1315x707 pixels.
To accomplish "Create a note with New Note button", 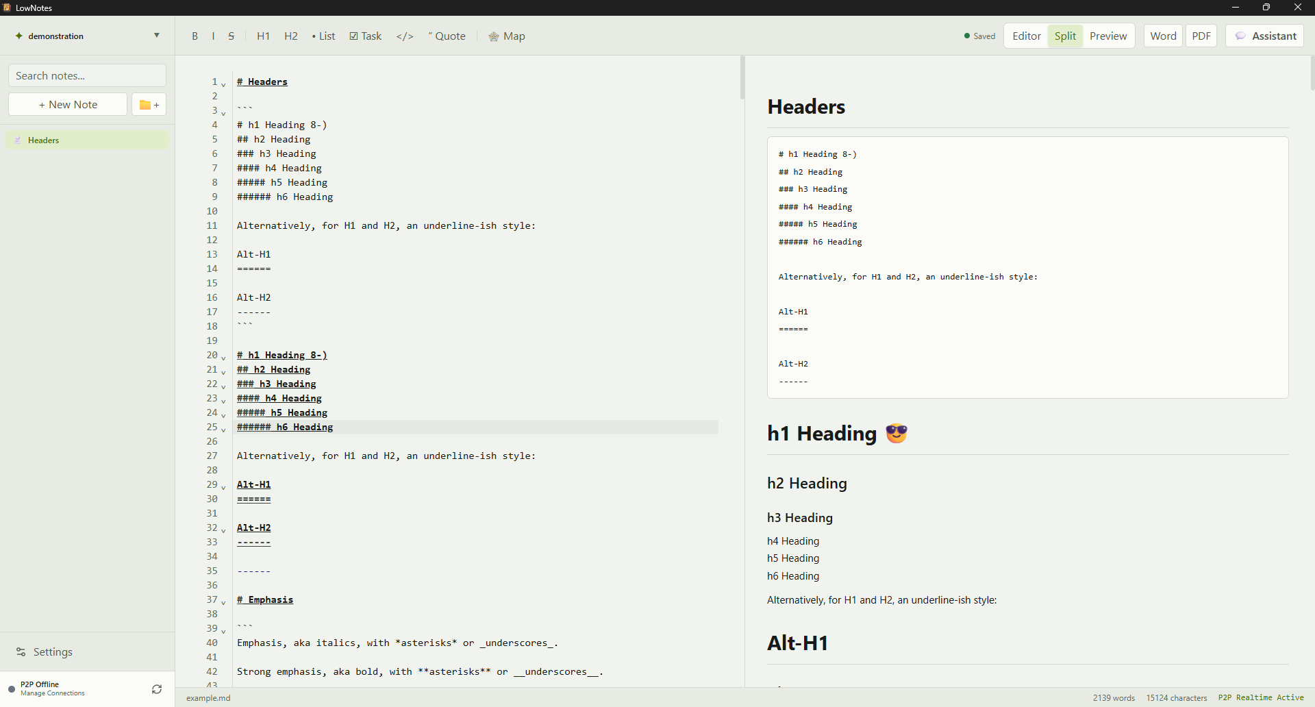I will pyautogui.click(x=68, y=105).
